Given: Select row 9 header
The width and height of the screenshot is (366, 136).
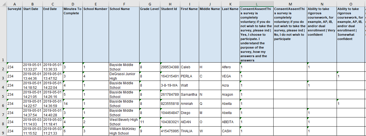Looking at the screenshot, I should (3, 131).
